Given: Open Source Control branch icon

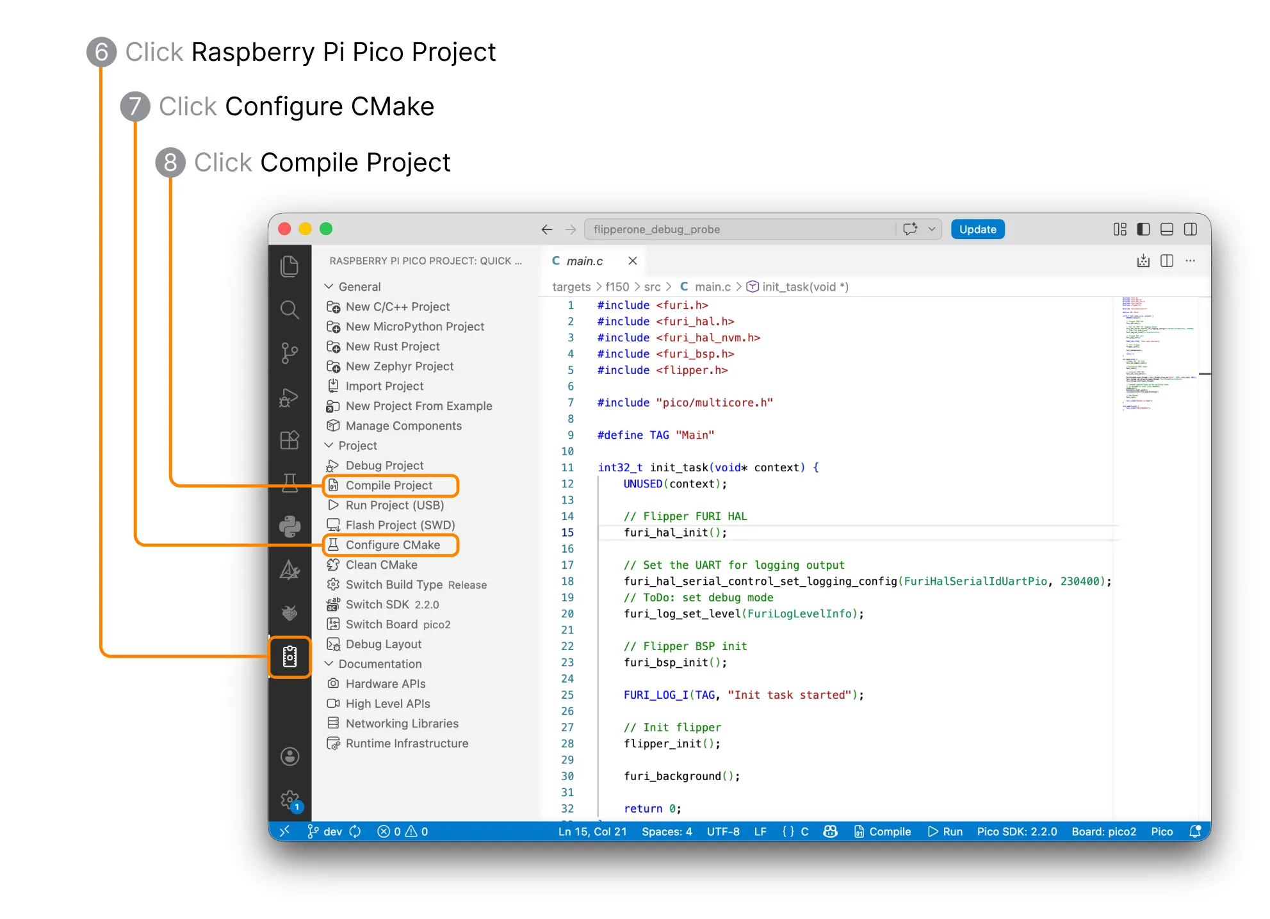Looking at the screenshot, I should click(x=289, y=353).
